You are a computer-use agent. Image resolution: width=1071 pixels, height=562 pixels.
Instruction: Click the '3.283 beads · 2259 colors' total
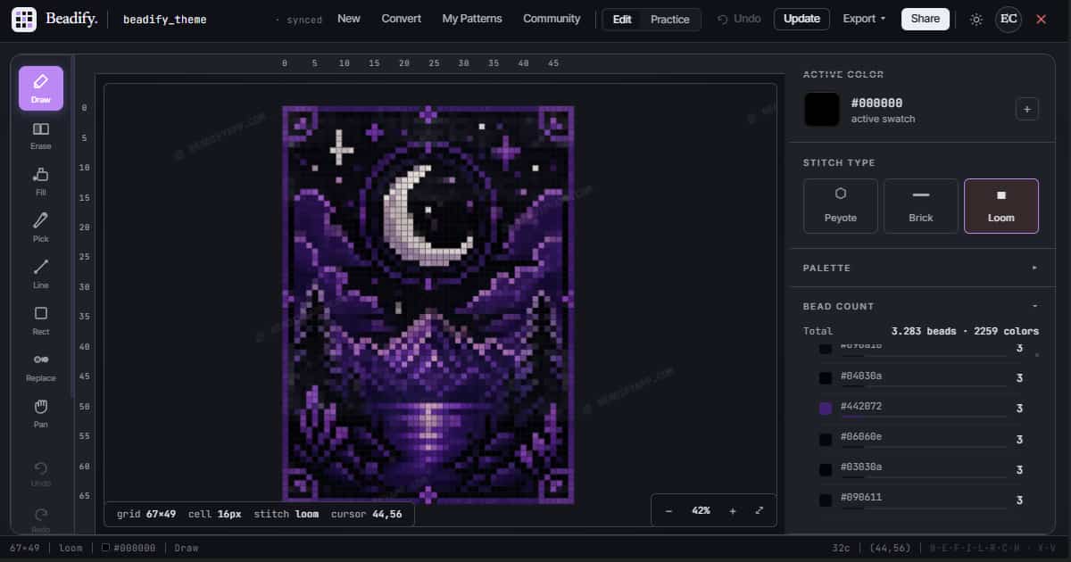965,331
